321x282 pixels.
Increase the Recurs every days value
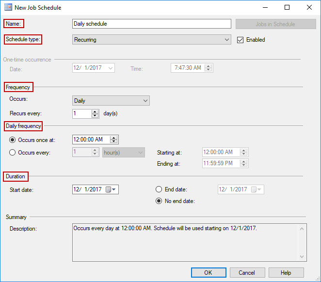coord(95,112)
